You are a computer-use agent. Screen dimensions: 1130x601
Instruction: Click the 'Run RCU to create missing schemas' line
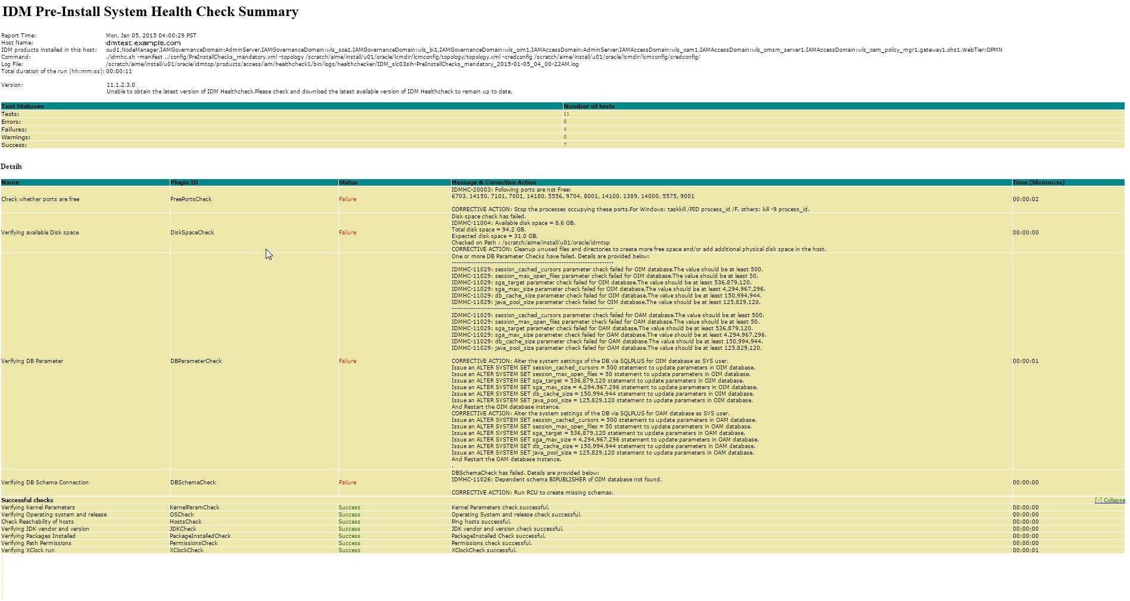pyautogui.click(x=533, y=493)
